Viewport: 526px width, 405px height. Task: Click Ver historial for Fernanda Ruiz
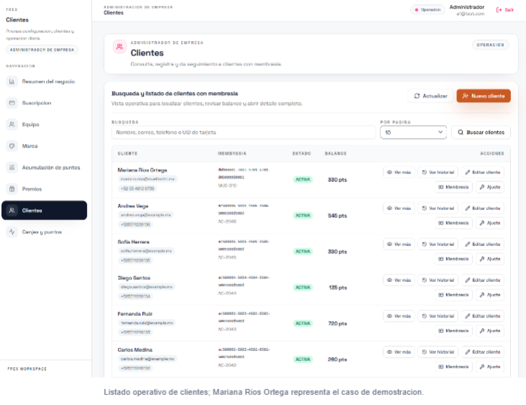pyautogui.click(x=438, y=316)
